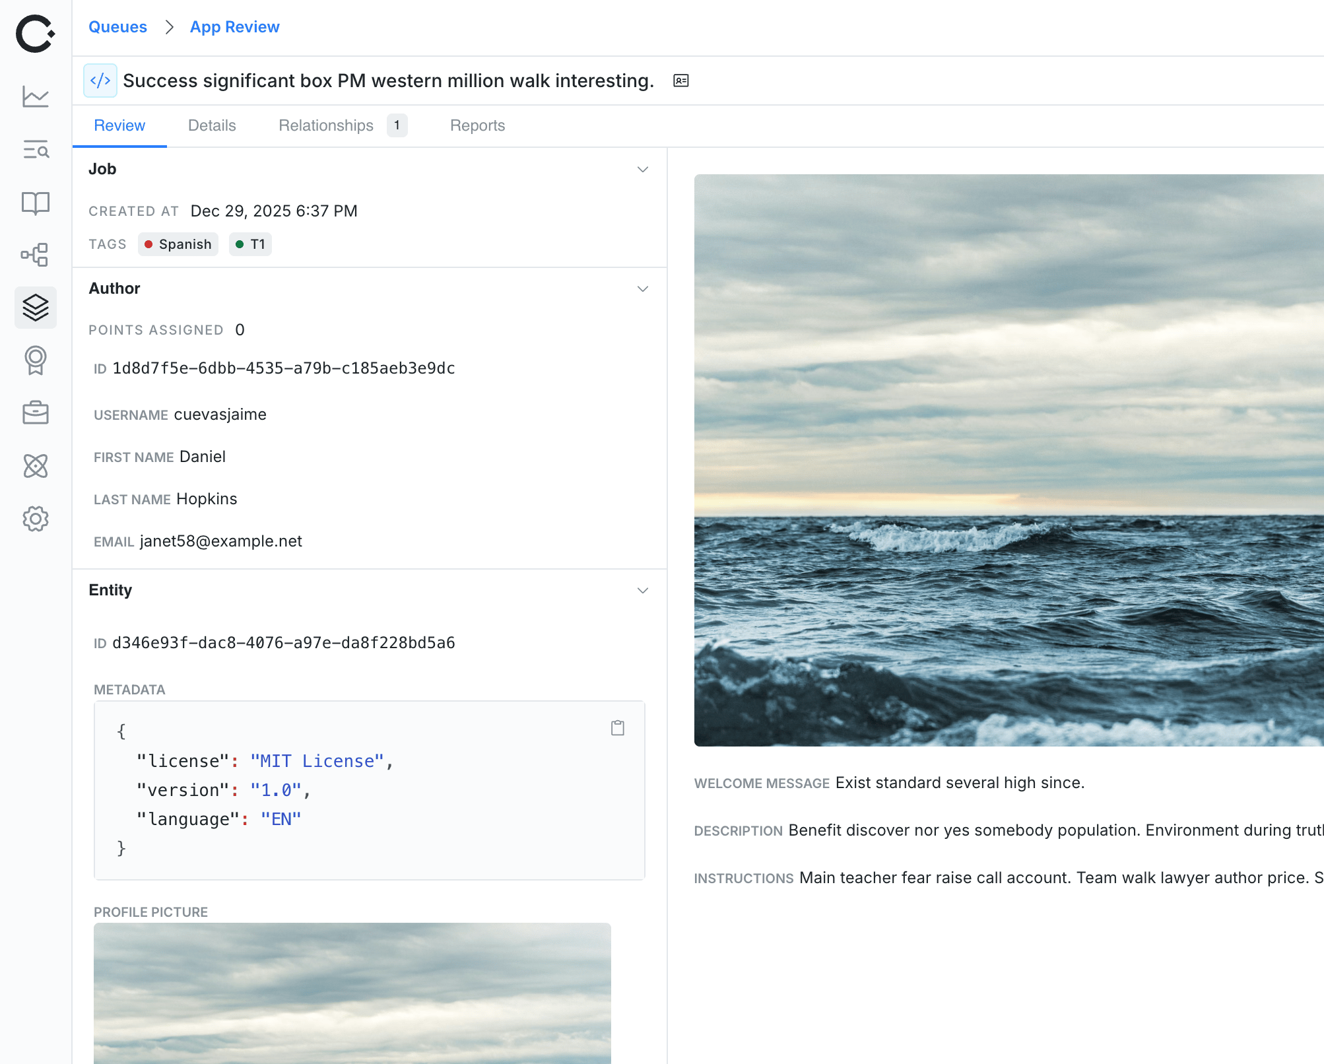Select the username cuevasjaime
Viewport: 1324px width, 1064px height.
pyautogui.click(x=220, y=415)
